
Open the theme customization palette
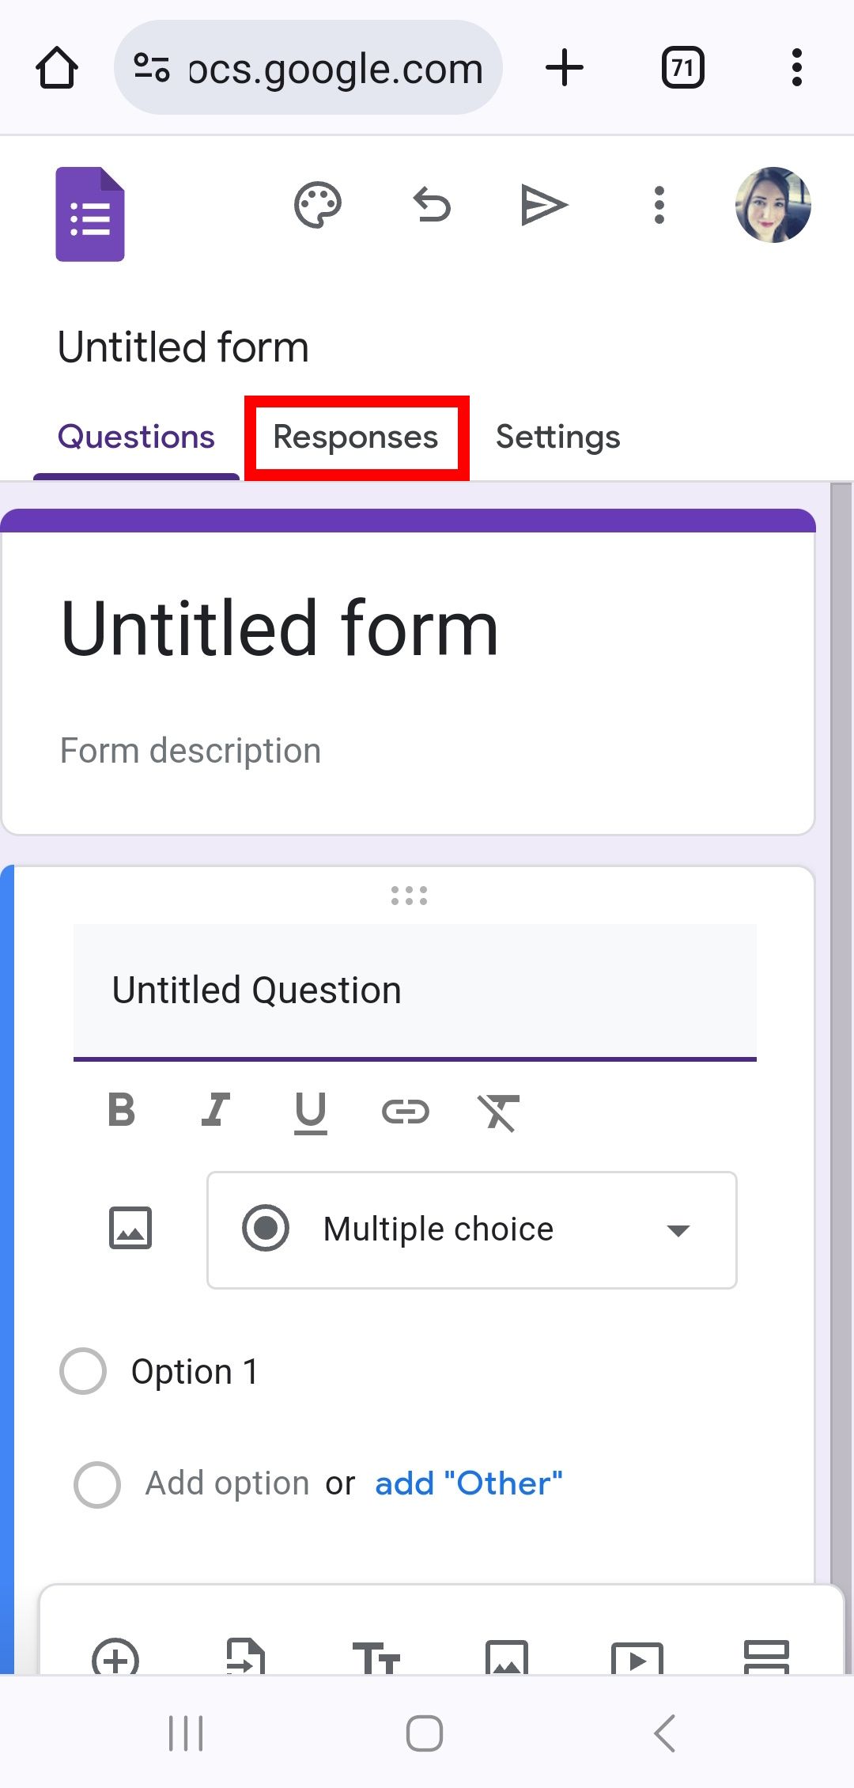pos(317,206)
